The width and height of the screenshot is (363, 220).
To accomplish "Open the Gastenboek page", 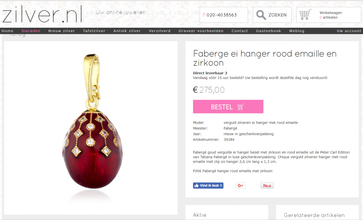I will coord(269,31).
